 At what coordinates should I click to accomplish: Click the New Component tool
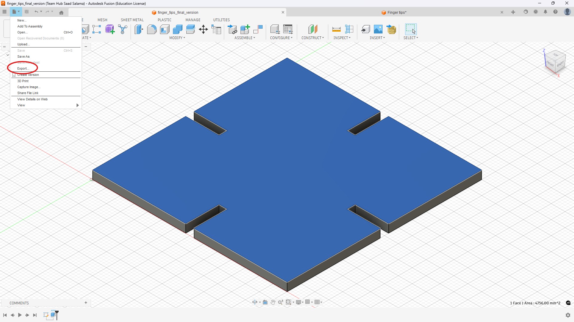point(245,29)
